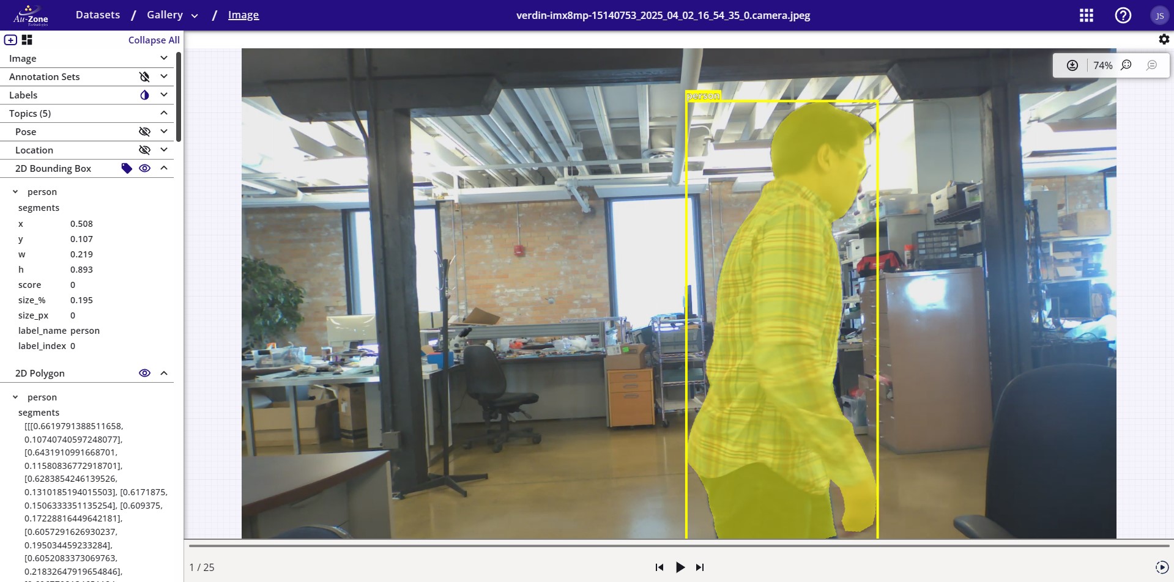Click the Au-Zone logo
The height and width of the screenshot is (582, 1174).
[x=31, y=15]
